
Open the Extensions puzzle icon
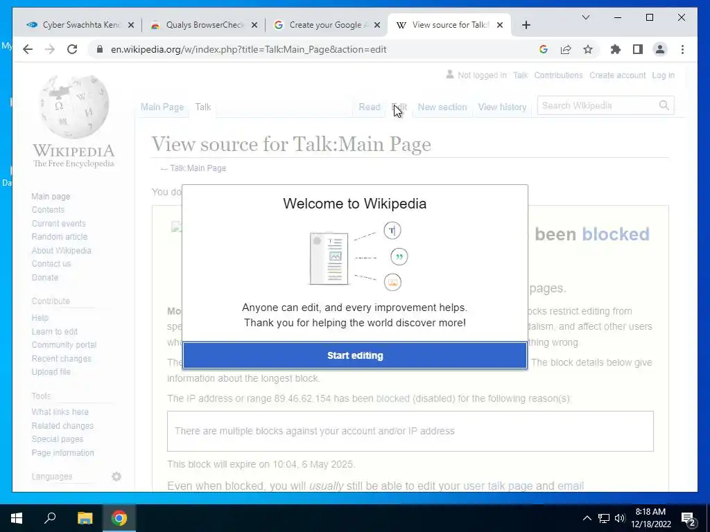(x=616, y=49)
